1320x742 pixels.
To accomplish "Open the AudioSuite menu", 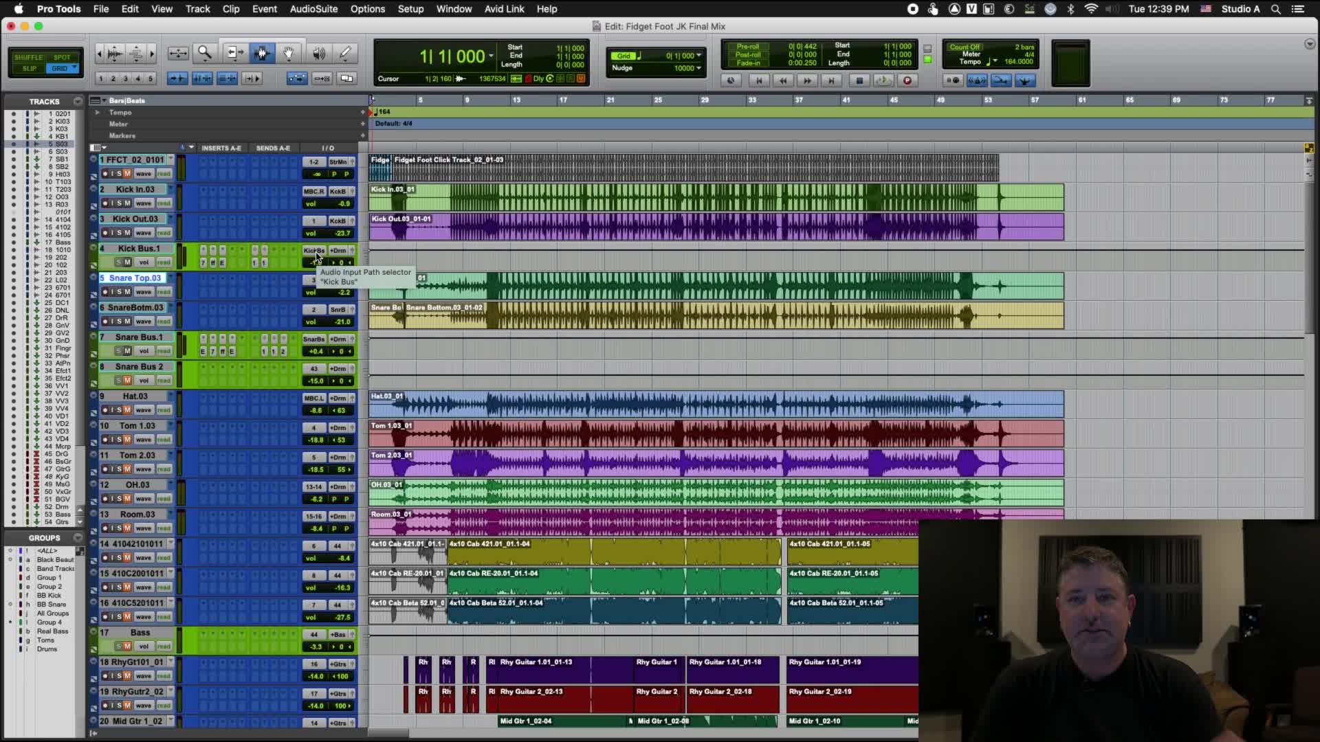I will [x=313, y=9].
